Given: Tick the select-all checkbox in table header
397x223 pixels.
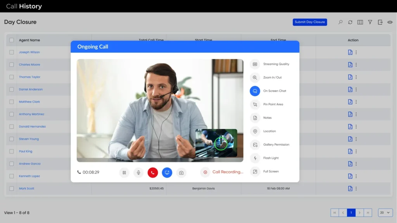Looking at the screenshot, I should tap(12, 40).
